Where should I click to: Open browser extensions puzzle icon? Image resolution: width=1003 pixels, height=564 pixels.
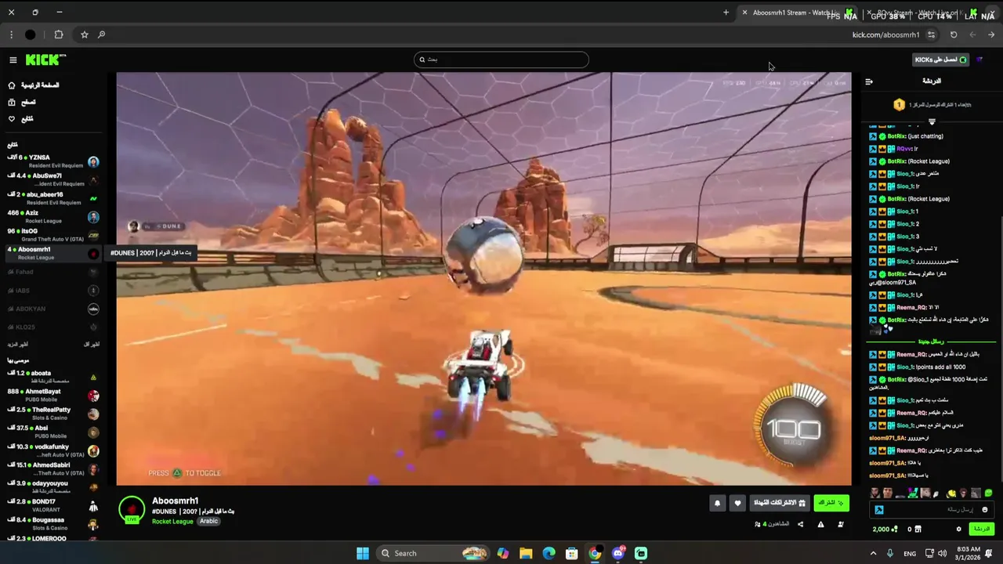tap(59, 34)
